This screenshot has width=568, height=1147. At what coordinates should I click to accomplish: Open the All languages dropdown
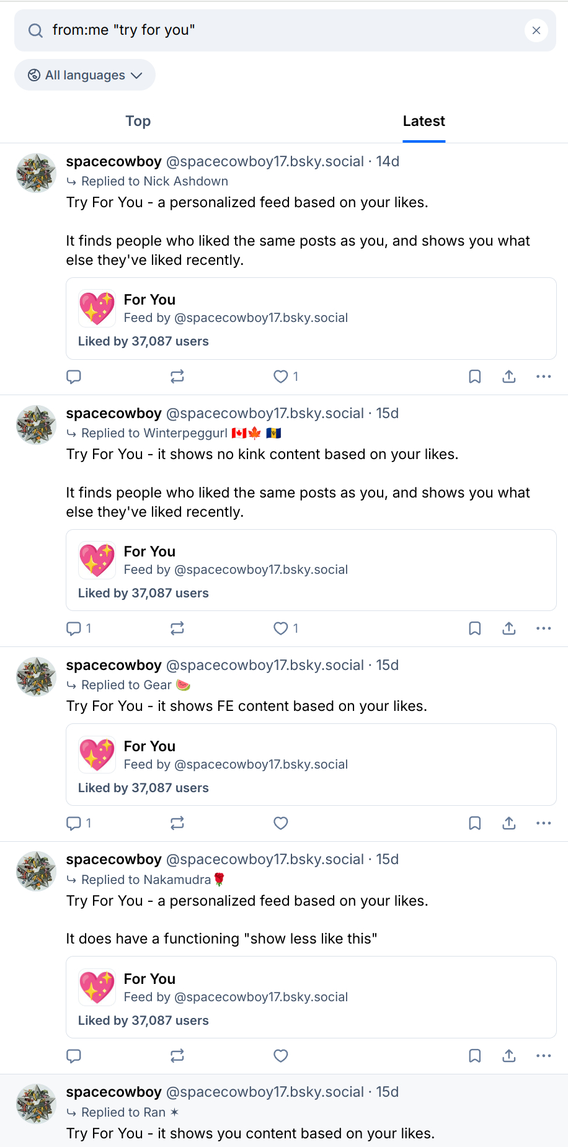pyautogui.click(x=85, y=75)
